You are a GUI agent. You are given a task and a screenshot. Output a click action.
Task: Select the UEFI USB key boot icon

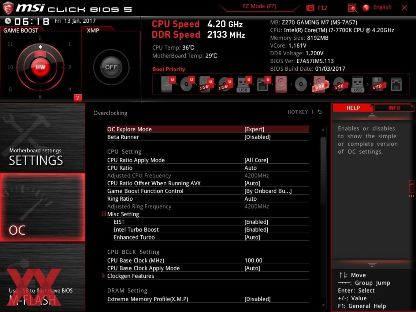pyautogui.click(x=244, y=84)
